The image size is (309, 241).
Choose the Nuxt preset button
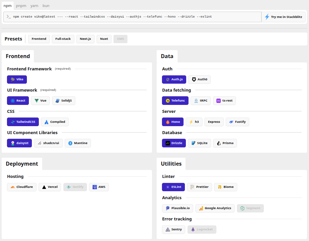pos(104,39)
